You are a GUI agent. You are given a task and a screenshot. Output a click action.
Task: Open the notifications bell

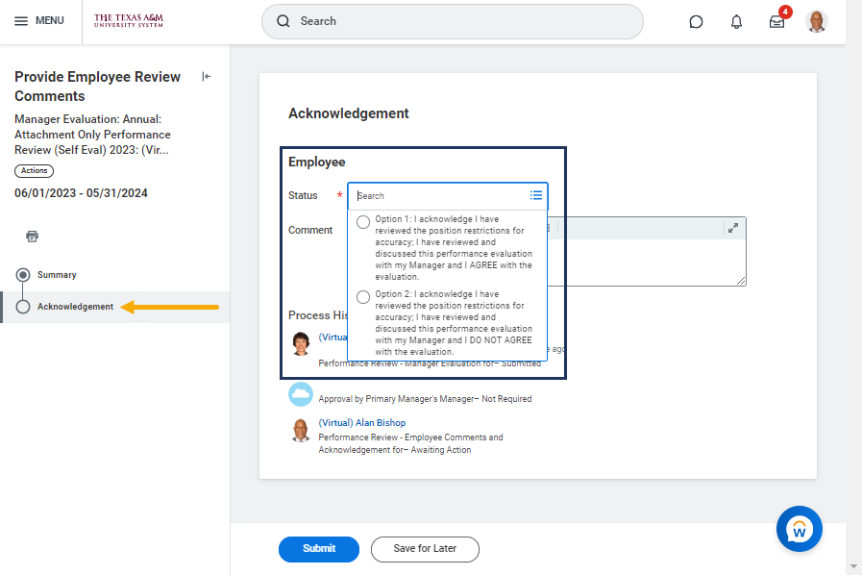(736, 22)
